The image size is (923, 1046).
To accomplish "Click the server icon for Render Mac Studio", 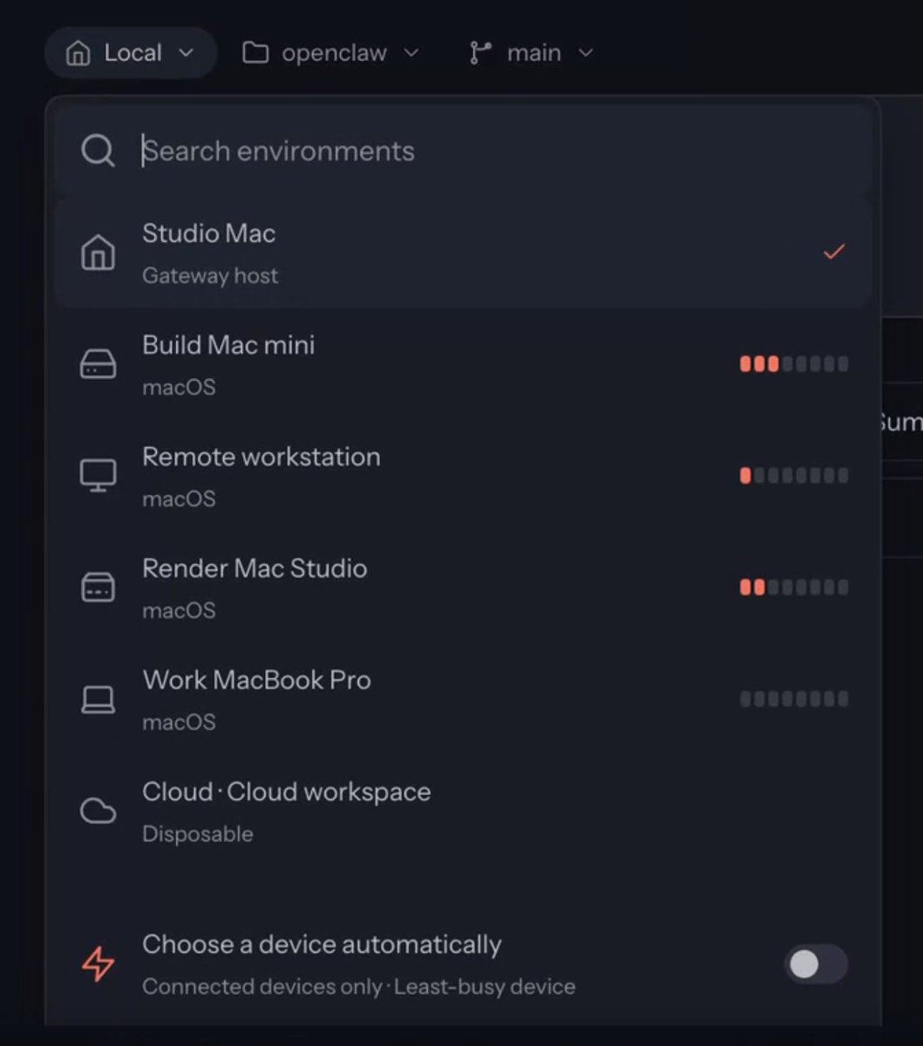I will pyautogui.click(x=98, y=588).
